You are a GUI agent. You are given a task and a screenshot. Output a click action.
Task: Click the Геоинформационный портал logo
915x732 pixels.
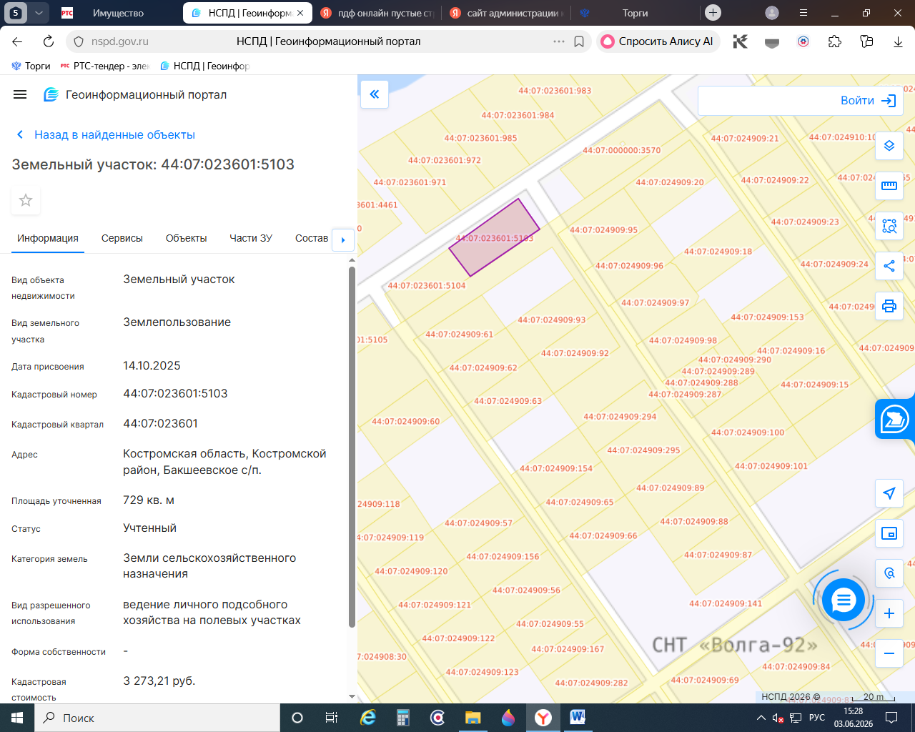tap(51, 94)
